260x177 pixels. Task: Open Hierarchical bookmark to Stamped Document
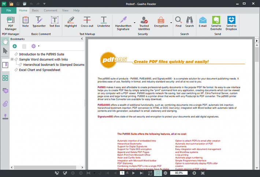click(x=54, y=65)
